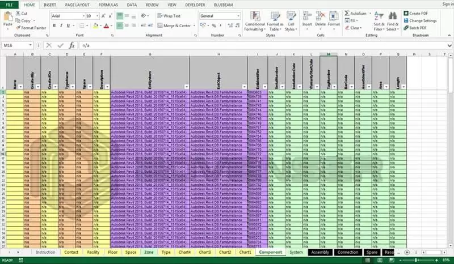The image size is (454, 264).
Task: Activate the Format Painter brush
Action: click(x=31, y=28)
